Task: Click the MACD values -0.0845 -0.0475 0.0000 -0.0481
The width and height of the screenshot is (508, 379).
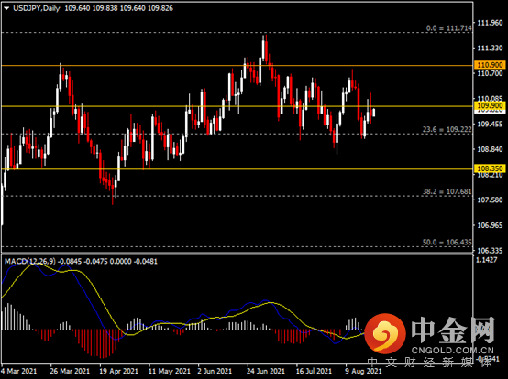Action: click(107, 261)
